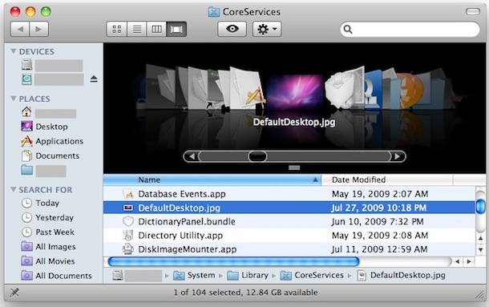The height and width of the screenshot is (307, 489).
Task: Click the Library folder in the path bar
Action: pyautogui.click(x=248, y=275)
